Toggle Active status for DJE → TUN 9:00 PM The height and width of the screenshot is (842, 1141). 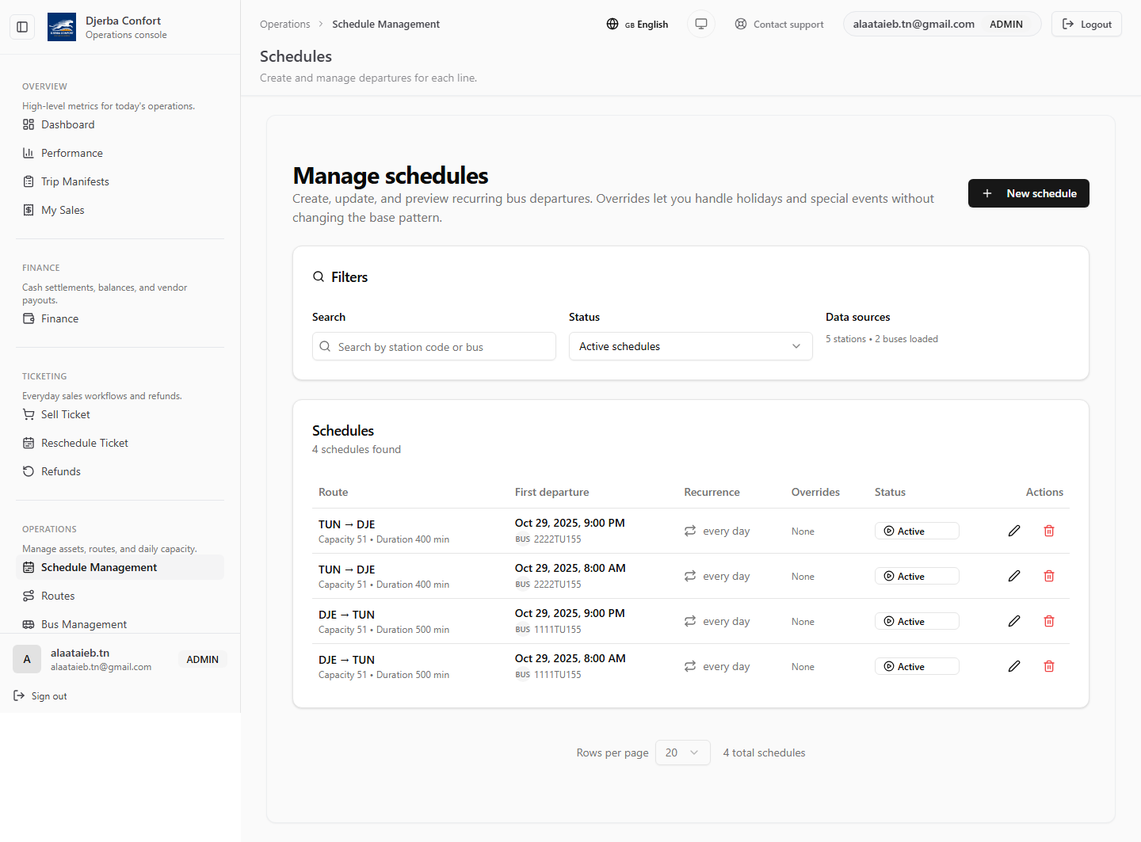[916, 621]
